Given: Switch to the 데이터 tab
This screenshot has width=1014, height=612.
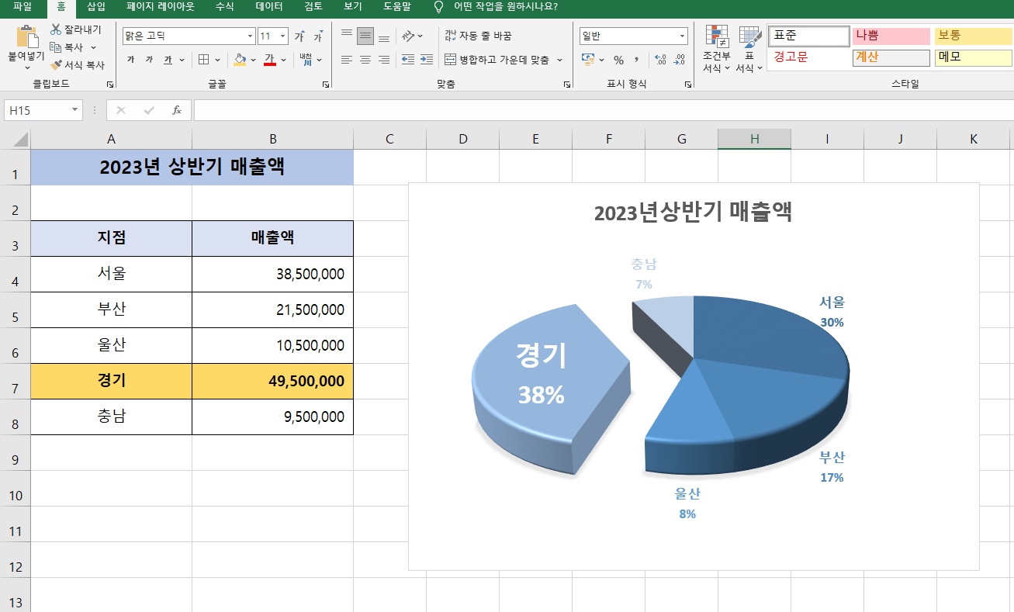Looking at the screenshot, I should click(269, 7).
